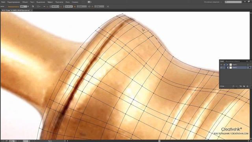This screenshot has height=142, width=252.
Task: Click the height value field
Action: click(99, 6)
